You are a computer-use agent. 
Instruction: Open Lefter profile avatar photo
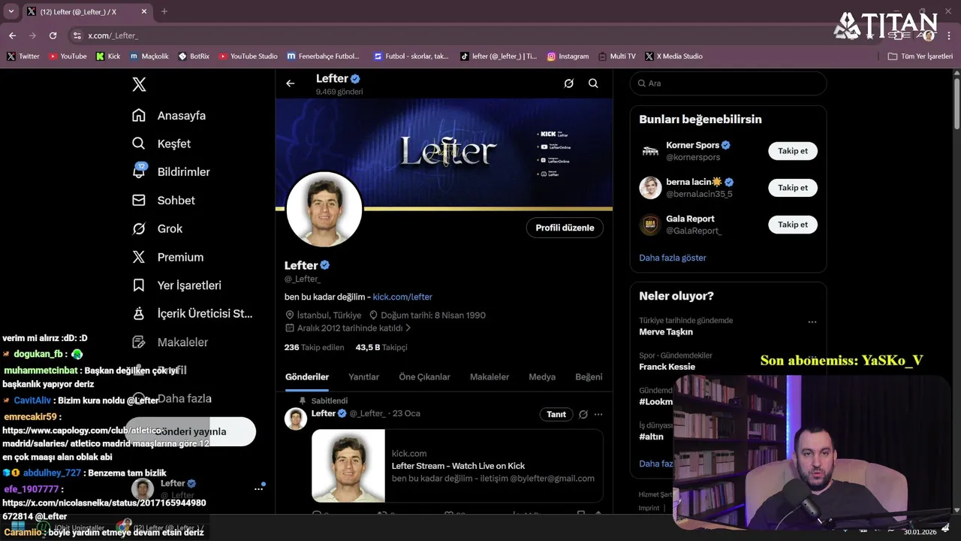pos(324,209)
